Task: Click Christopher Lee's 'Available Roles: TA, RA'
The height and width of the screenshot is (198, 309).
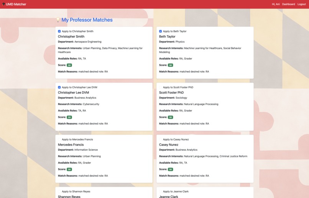Action: pyautogui.click(x=72, y=110)
